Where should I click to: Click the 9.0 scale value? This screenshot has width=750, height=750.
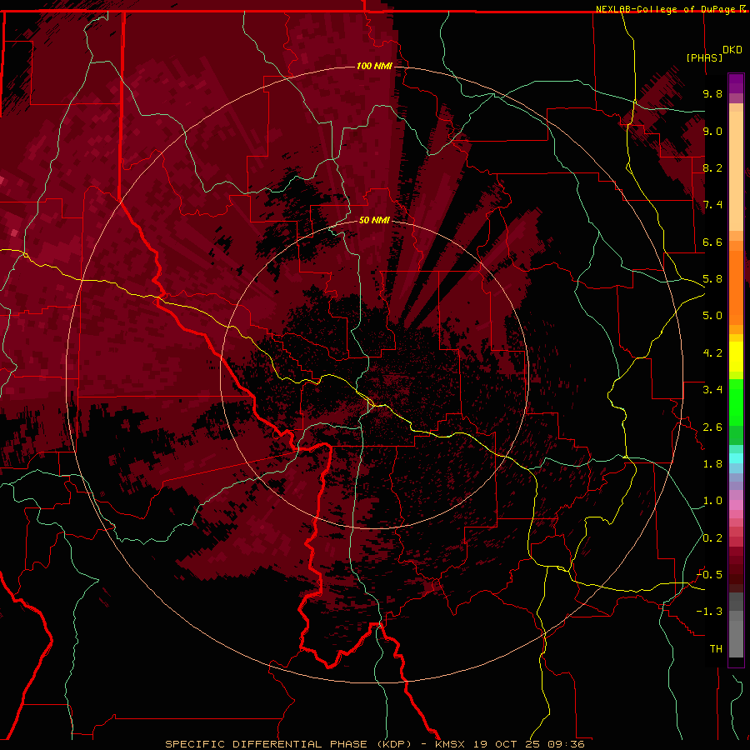712,131
